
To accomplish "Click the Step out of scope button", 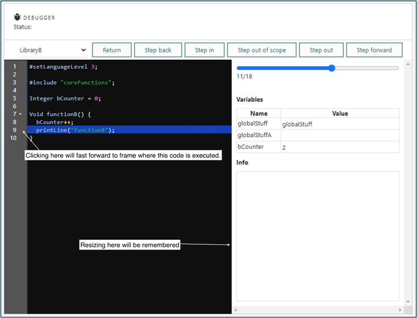I will pos(262,50).
